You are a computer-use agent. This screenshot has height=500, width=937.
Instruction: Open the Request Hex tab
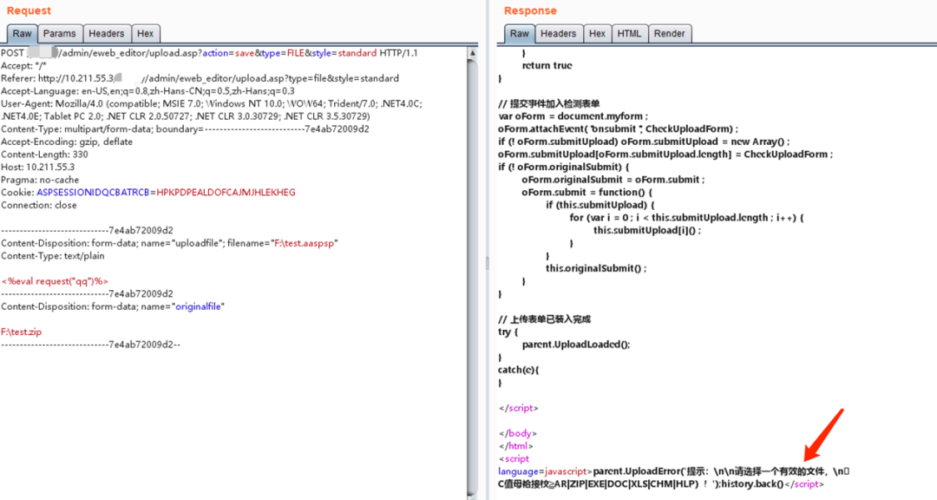coord(145,34)
